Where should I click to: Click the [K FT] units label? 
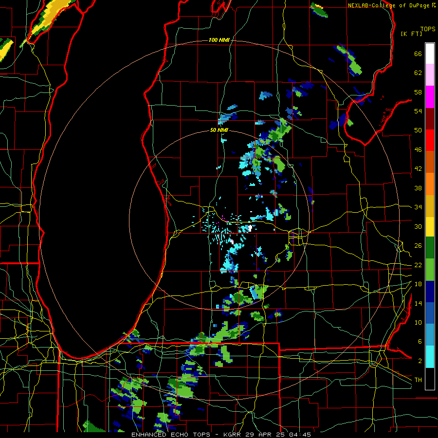click(x=411, y=34)
